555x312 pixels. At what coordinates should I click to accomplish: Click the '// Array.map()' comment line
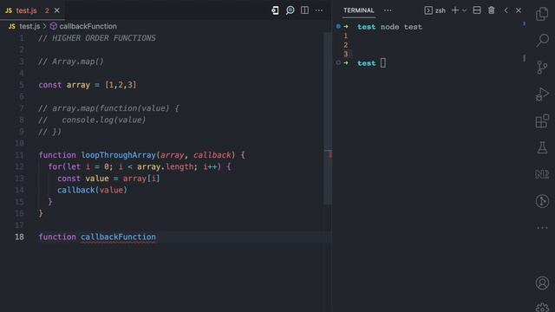click(71, 62)
